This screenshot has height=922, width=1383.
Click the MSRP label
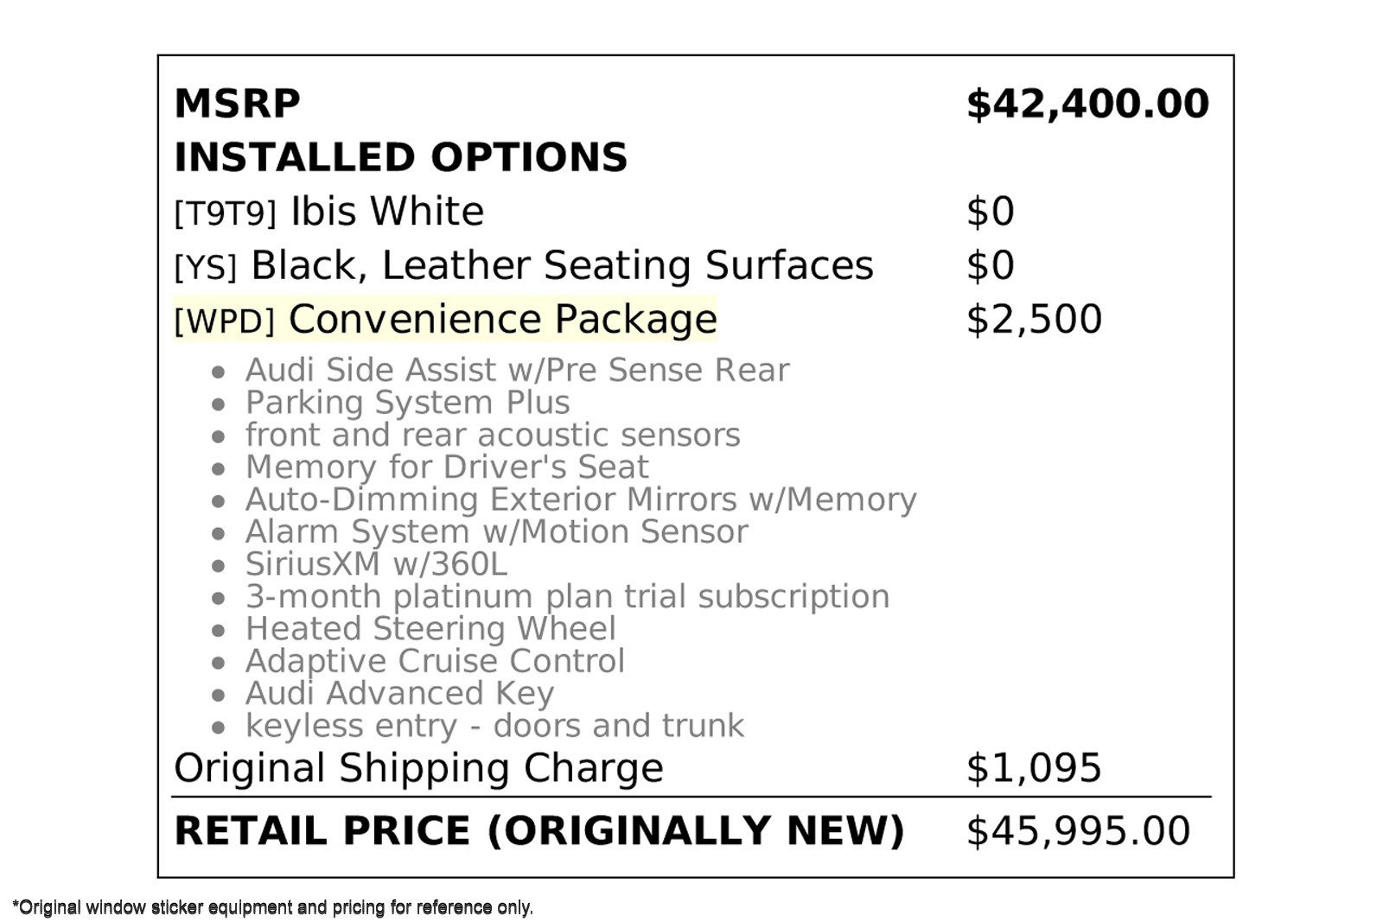click(x=237, y=104)
